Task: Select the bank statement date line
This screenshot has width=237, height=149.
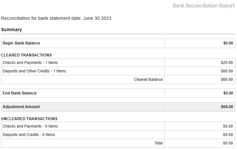Action: point(56,19)
